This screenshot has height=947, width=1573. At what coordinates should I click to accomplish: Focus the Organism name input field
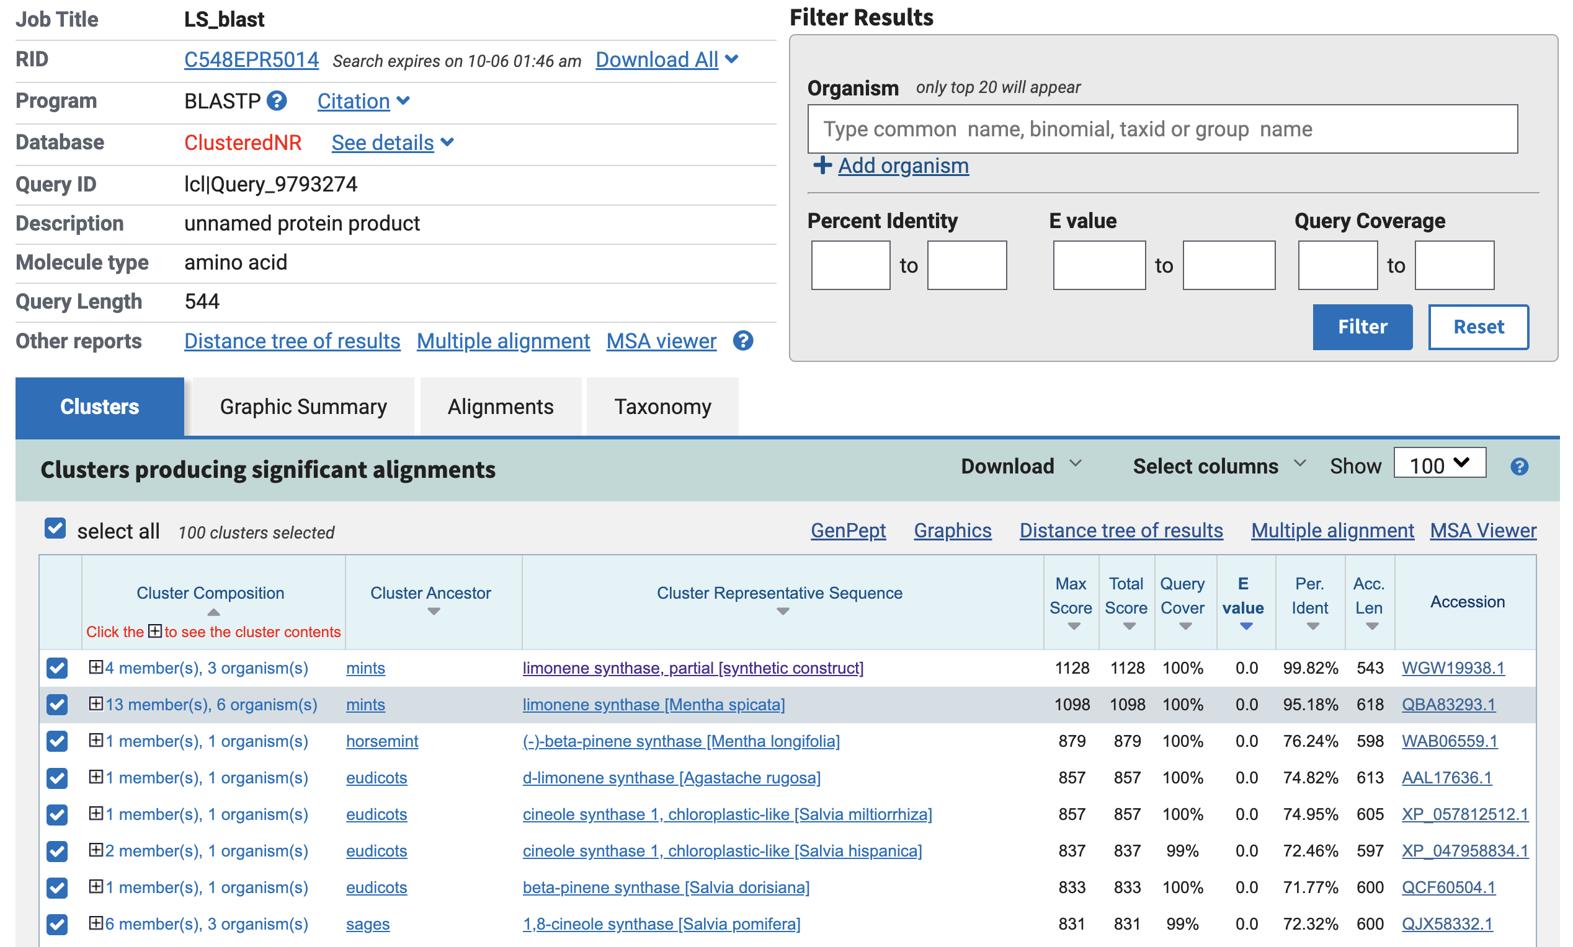coord(1162,129)
